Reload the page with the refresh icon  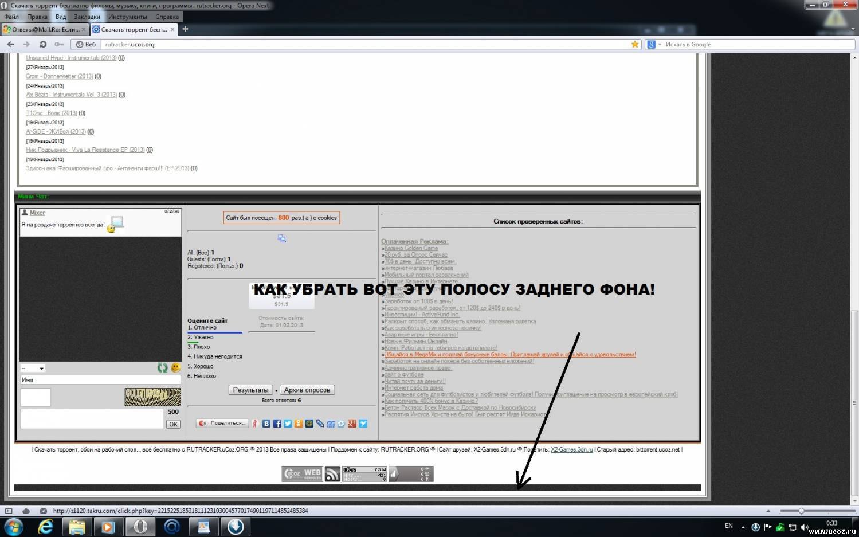tap(43, 44)
